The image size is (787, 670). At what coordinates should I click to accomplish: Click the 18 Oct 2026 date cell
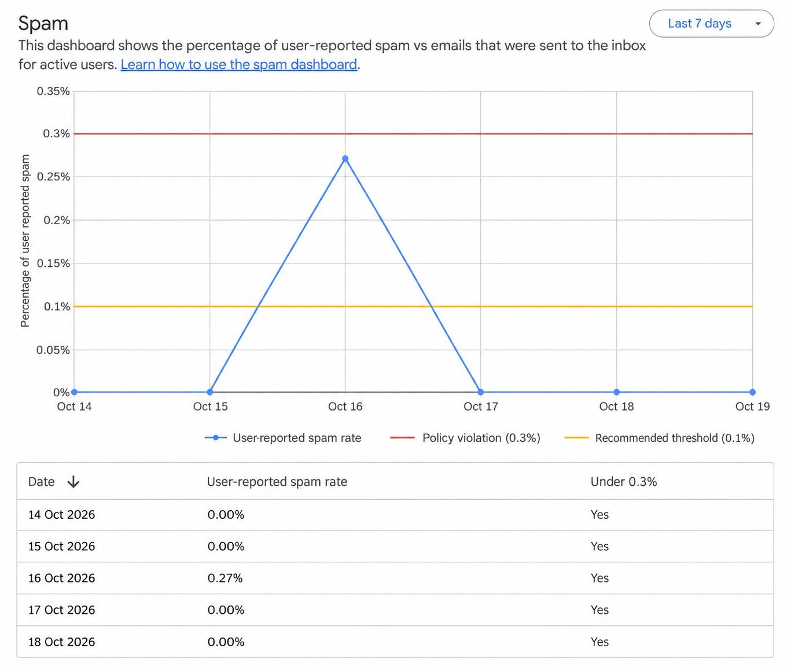pos(62,642)
